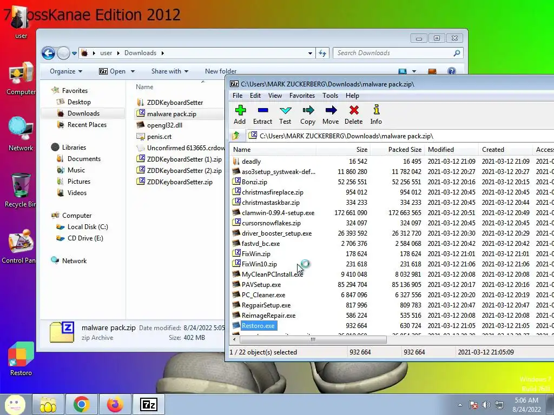The image size is (554, 415).
Task: Select Local Disk (C:) in navigation pane
Action: (88, 227)
